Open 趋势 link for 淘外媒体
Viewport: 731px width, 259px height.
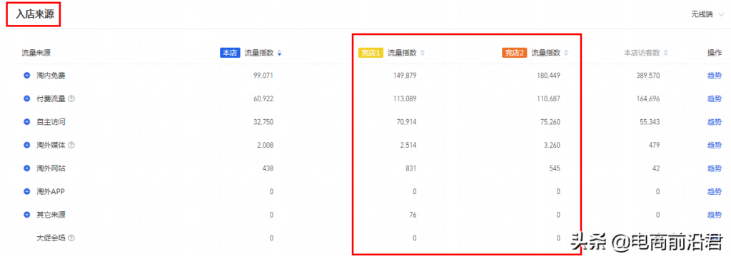714,145
